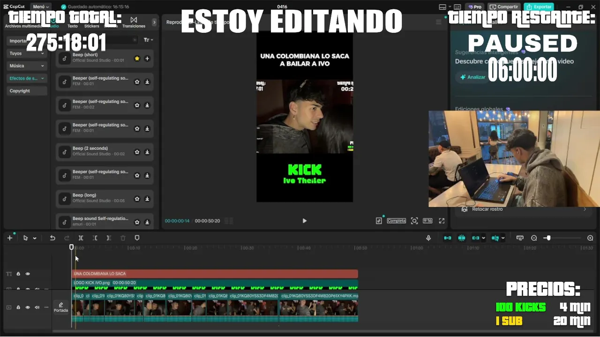Adjust the timeline zoom slider handle

[x=548, y=238]
